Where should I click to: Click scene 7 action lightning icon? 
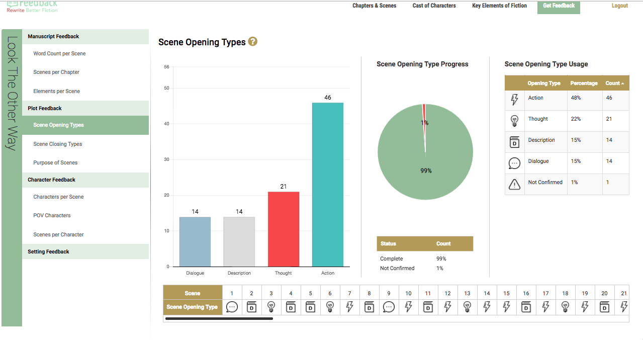349,307
